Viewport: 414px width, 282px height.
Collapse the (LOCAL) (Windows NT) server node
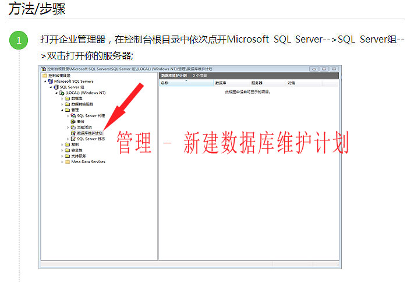coord(56,93)
